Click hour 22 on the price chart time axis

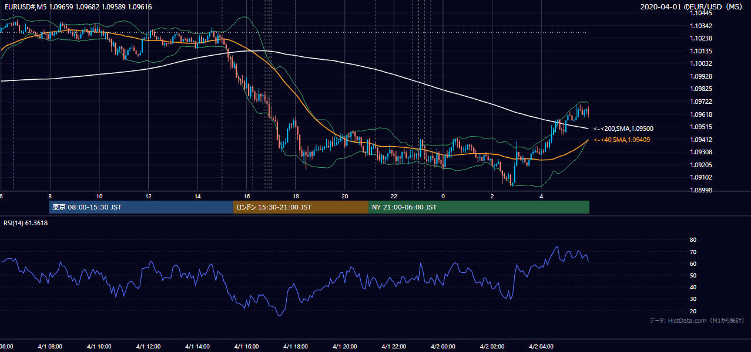coord(394,196)
